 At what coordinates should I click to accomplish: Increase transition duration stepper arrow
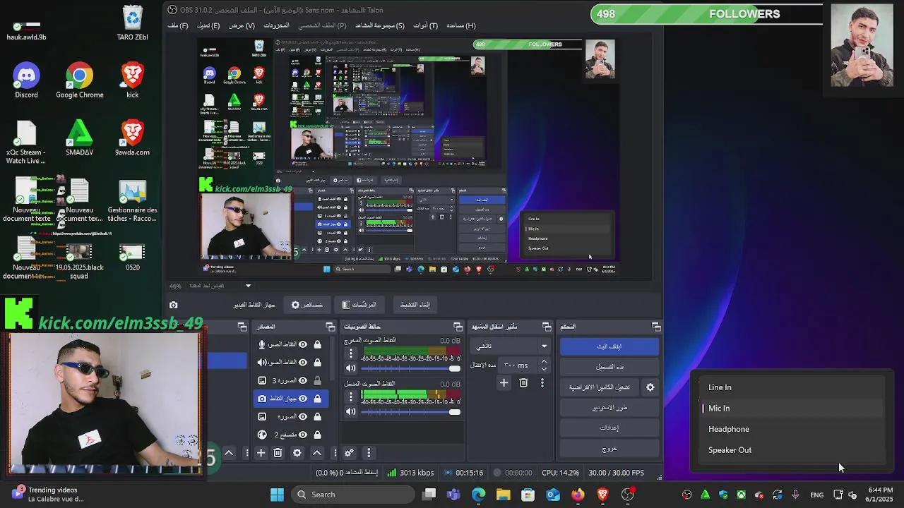(x=544, y=362)
